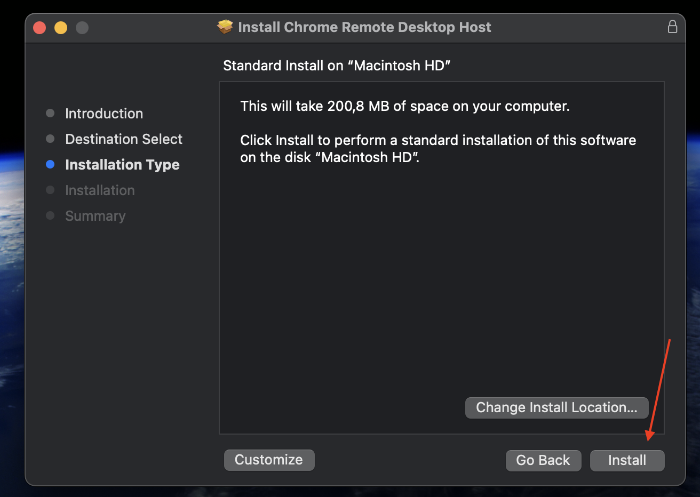Click Install to begin installation
The height and width of the screenshot is (497, 700).
click(x=627, y=460)
